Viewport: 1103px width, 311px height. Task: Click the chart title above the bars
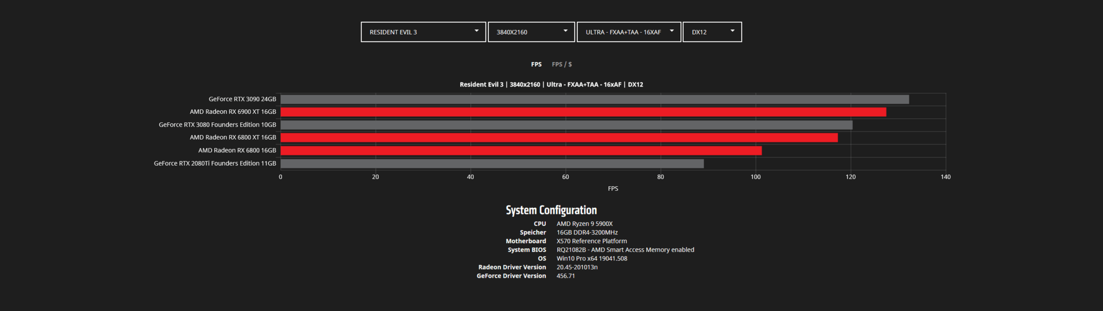[551, 85]
